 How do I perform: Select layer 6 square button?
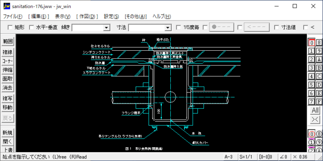coord(312,93)
